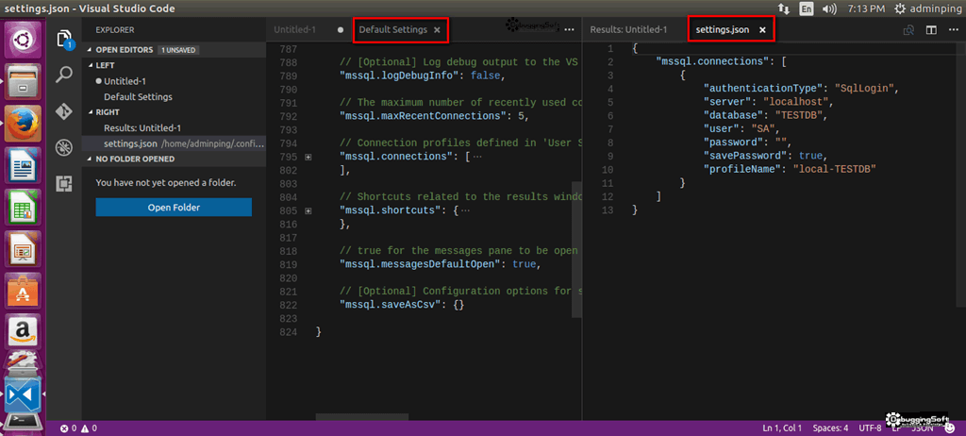Launch LibreOffice Writer from the launcher
Screen dimensions: 966x436
pyautogui.click(x=23, y=164)
